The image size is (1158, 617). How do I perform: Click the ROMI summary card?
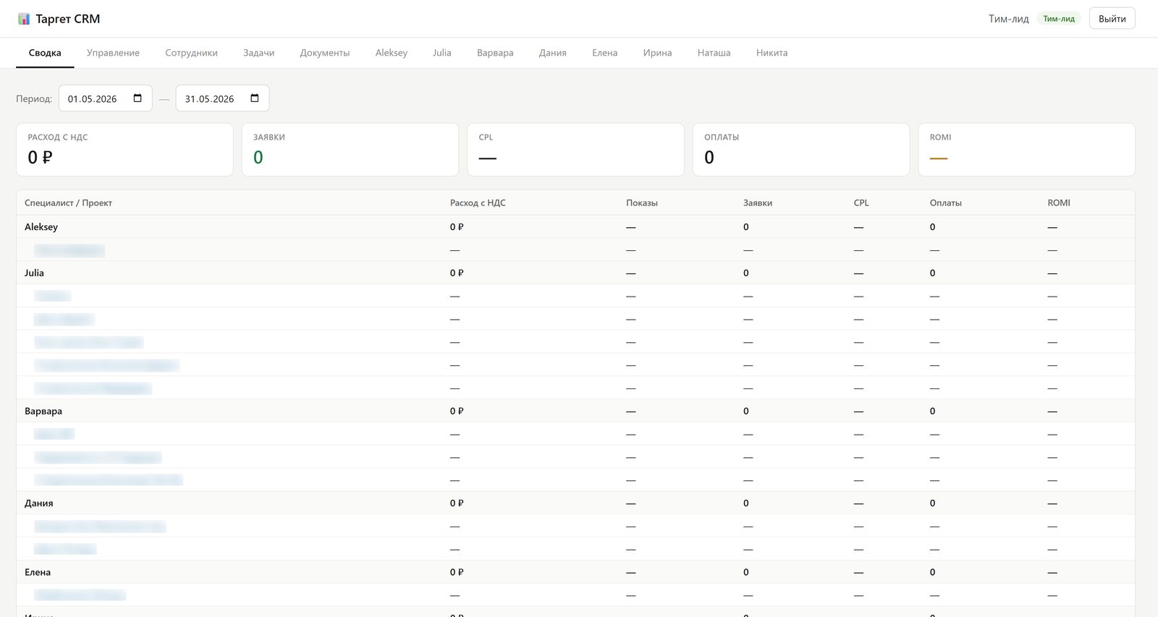click(x=1026, y=149)
